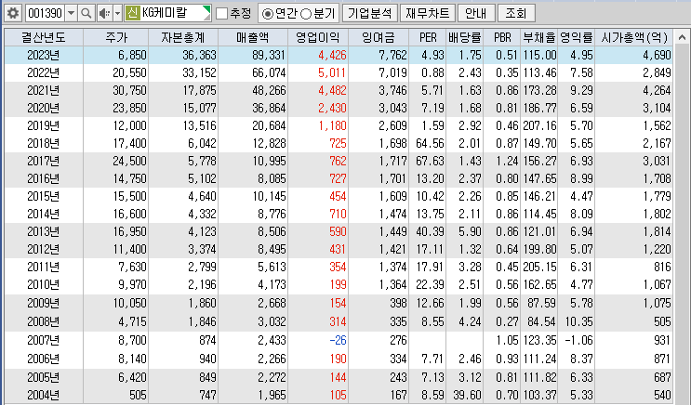This screenshot has width=691, height=405.
Task: Click the PBR column header
Action: pos(502,37)
